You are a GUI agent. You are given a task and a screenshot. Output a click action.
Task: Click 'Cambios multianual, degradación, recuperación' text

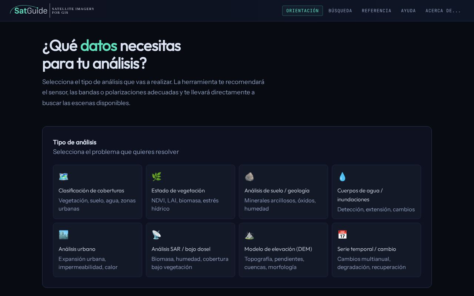(371, 263)
